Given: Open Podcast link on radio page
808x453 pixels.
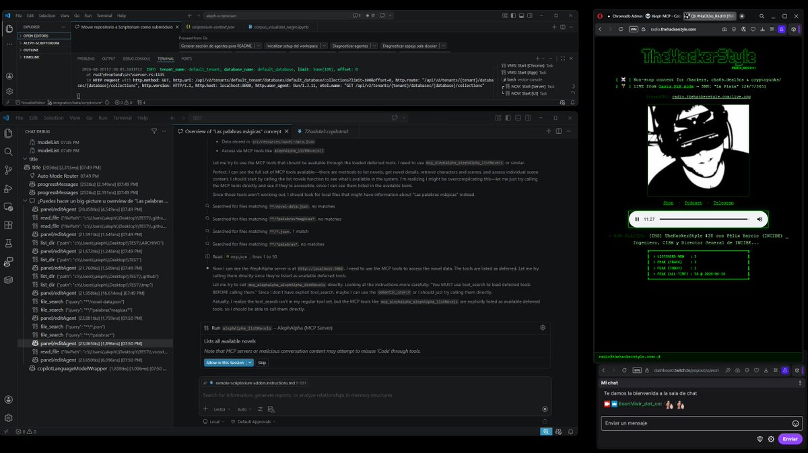Looking at the screenshot, I should point(693,203).
